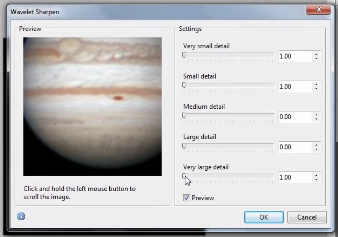Click the Large detail slider handle

coord(184,146)
